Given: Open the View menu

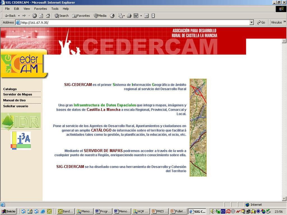Looking at the screenshot, I should tap(27, 9).
